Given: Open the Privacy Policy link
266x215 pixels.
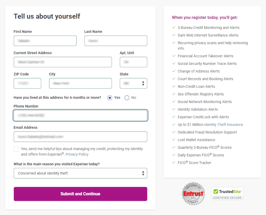Looking at the screenshot, I should pyautogui.click(x=77, y=154).
